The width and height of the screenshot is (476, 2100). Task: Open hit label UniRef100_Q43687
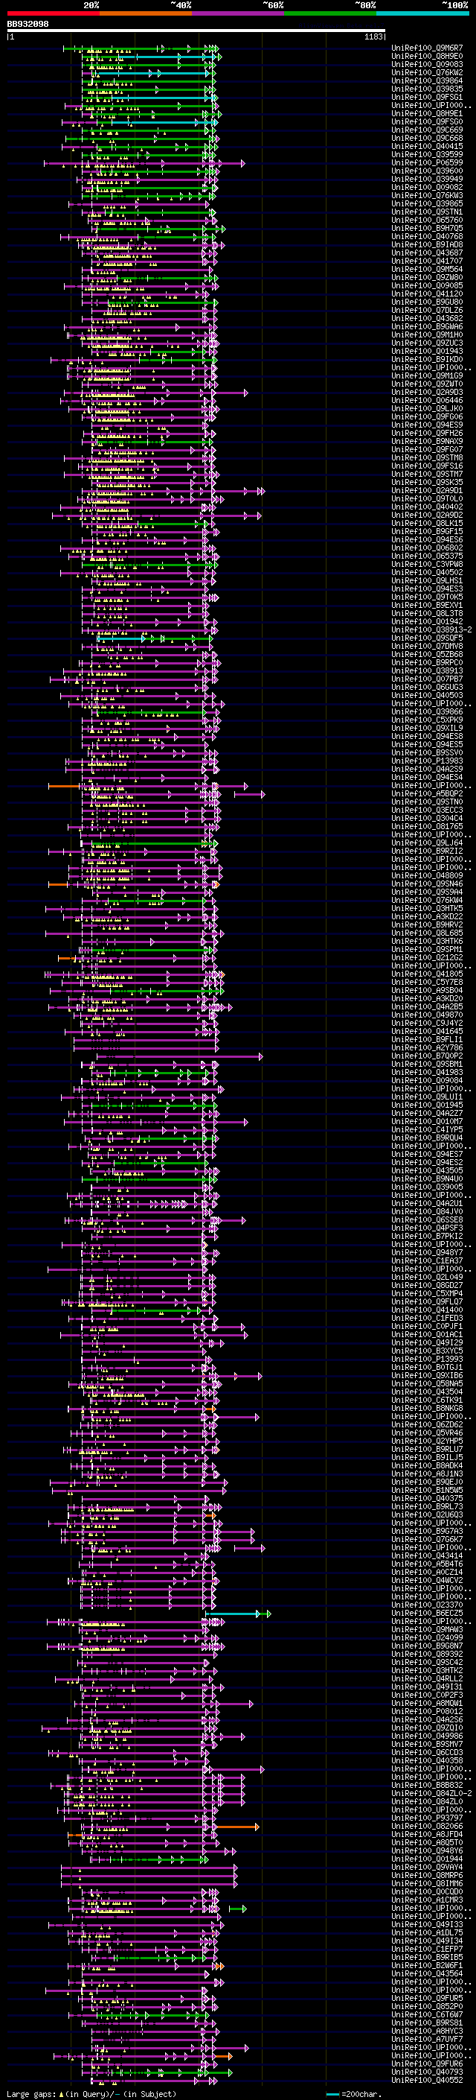coord(427,253)
